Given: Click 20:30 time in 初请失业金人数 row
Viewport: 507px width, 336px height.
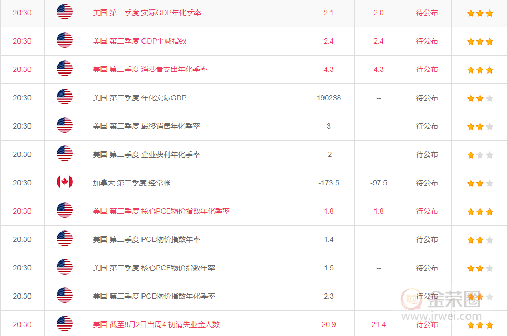Looking at the screenshot, I should (x=22, y=324).
